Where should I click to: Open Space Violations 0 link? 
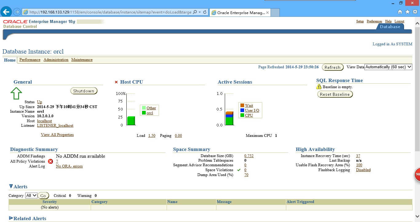(x=245, y=170)
